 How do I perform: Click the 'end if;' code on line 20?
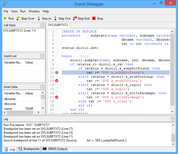77,110
